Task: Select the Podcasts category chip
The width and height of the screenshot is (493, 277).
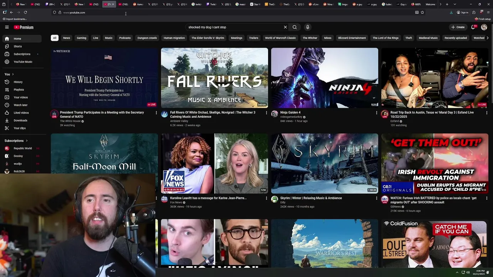Action: coord(125,38)
